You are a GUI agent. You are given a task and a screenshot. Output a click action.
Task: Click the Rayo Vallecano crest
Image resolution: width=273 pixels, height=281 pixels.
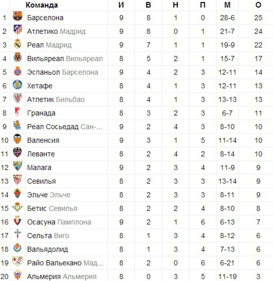[17, 261]
